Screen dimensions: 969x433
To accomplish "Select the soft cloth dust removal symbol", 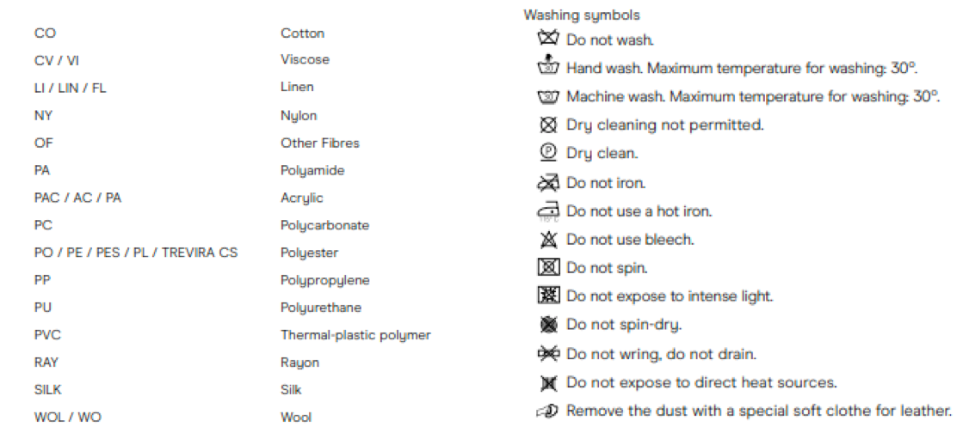I will tap(548, 411).
